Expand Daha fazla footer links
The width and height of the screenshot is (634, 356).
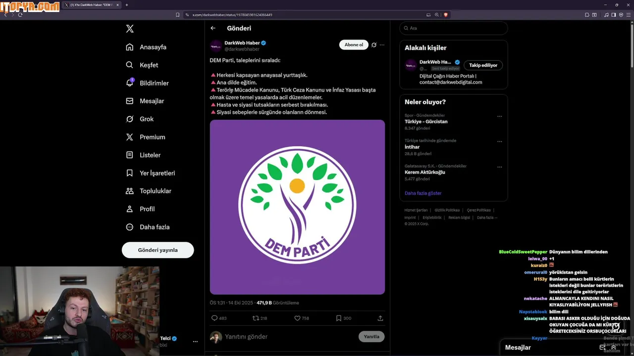487,218
